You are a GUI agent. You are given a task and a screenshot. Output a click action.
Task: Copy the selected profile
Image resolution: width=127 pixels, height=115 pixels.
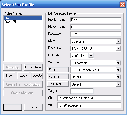pyautogui.click(x=23, y=76)
